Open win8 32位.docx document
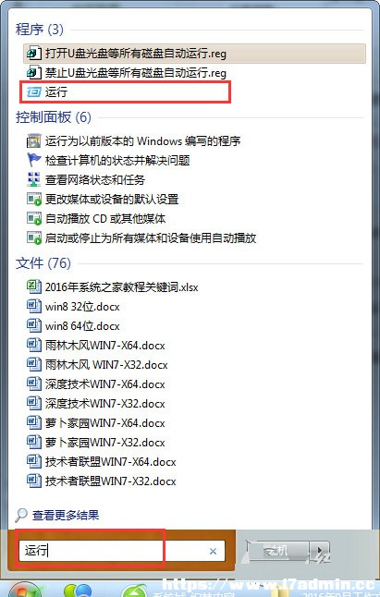 coord(73,306)
